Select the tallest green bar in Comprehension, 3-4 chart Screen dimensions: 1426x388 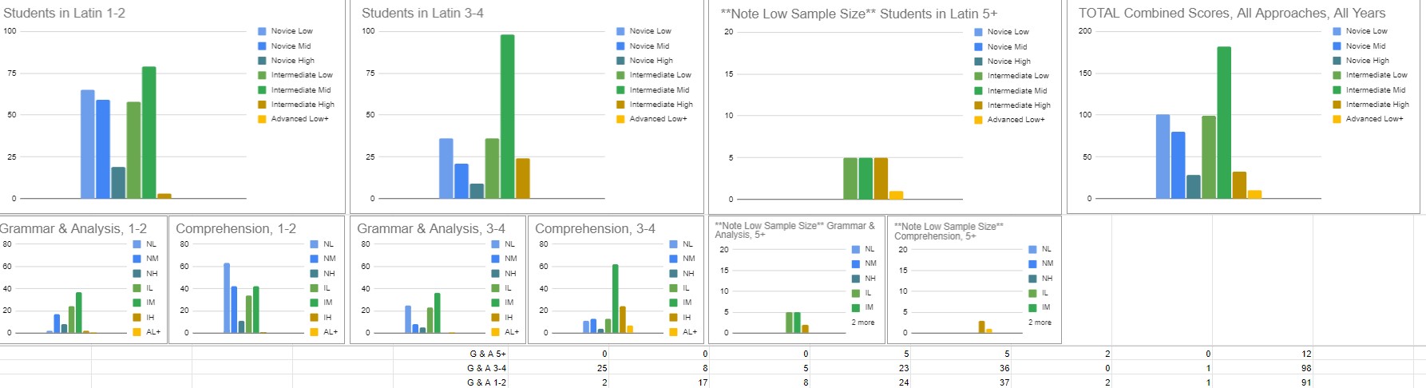(x=615, y=298)
